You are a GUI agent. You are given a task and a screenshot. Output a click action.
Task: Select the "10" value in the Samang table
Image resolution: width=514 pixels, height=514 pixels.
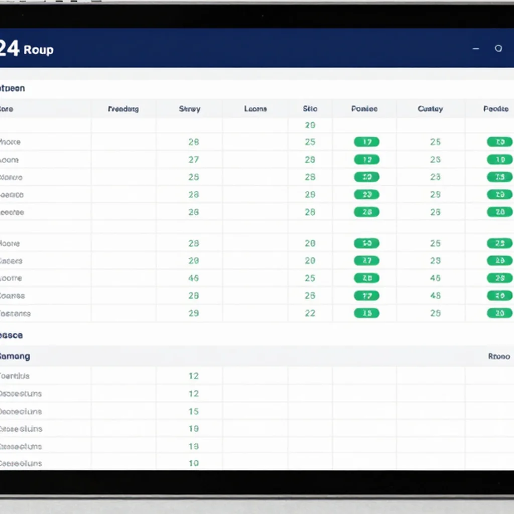click(x=193, y=463)
